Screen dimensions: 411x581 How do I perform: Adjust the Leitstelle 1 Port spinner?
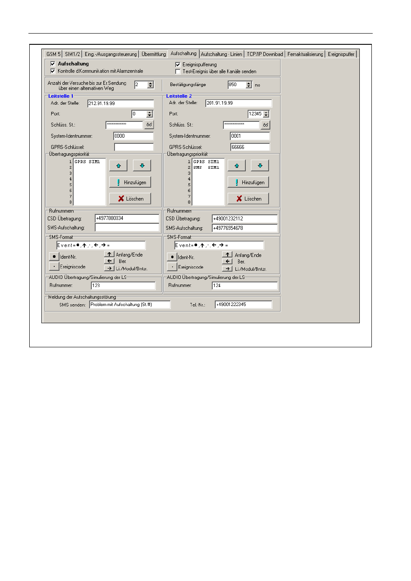pyautogui.click(x=150, y=114)
